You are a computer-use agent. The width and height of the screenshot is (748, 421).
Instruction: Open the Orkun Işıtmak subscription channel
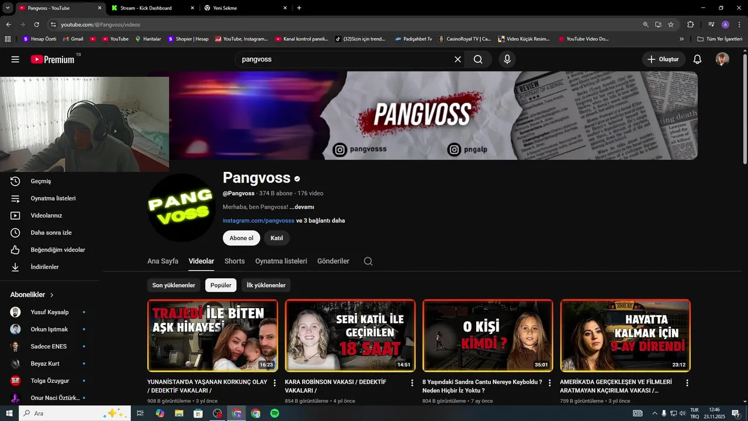49,329
